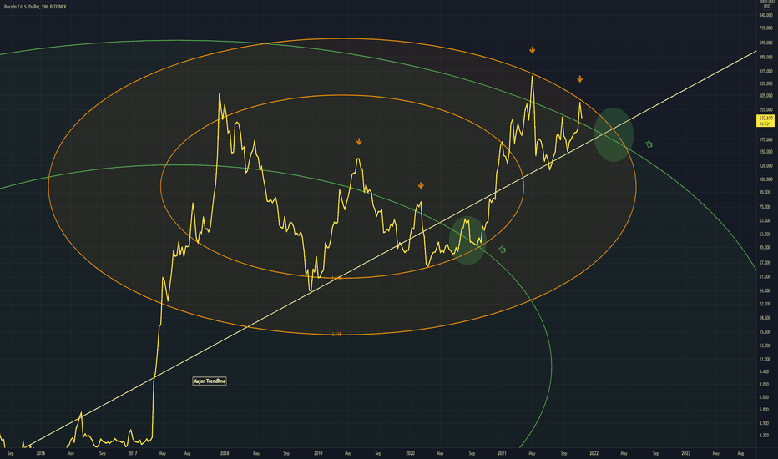This screenshot has height=459, width=778.
Task: Click the 2021 label on the time axis
Action: click(503, 453)
